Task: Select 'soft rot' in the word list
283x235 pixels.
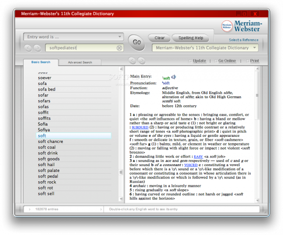Action: (74, 188)
